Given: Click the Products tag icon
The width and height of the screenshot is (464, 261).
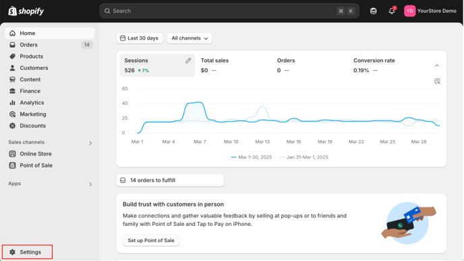Looking at the screenshot, I should pos(12,57).
